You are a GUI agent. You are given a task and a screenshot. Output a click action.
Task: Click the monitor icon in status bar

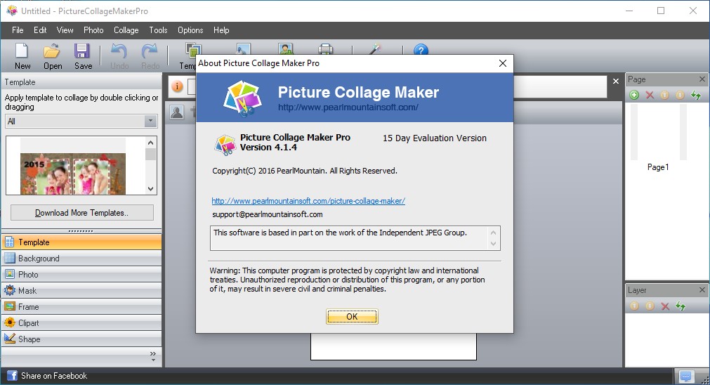tap(685, 376)
